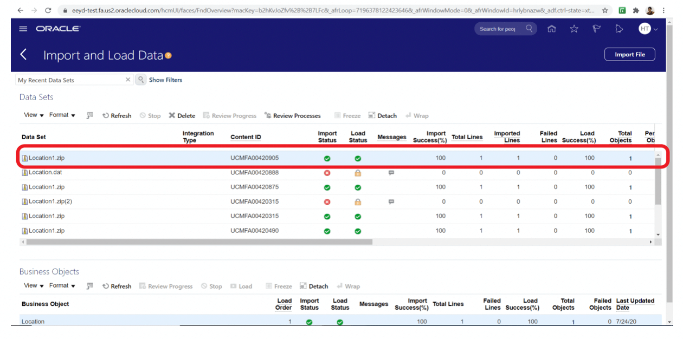Click Query By Example icon in Business Objects toolbar
Image resolution: width=683 pixels, height=339 pixels.
(x=90, y=286)
